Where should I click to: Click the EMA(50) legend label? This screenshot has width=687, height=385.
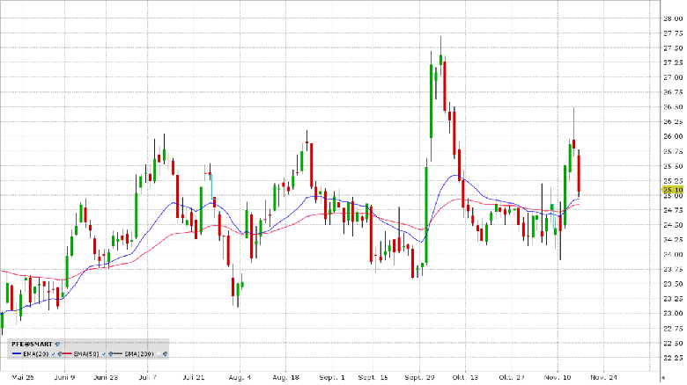(x=86, y=353)
